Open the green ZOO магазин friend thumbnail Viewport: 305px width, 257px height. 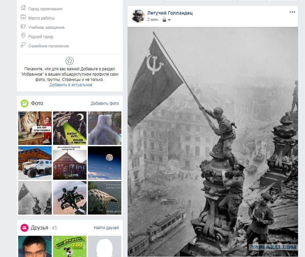coord(70,246)
